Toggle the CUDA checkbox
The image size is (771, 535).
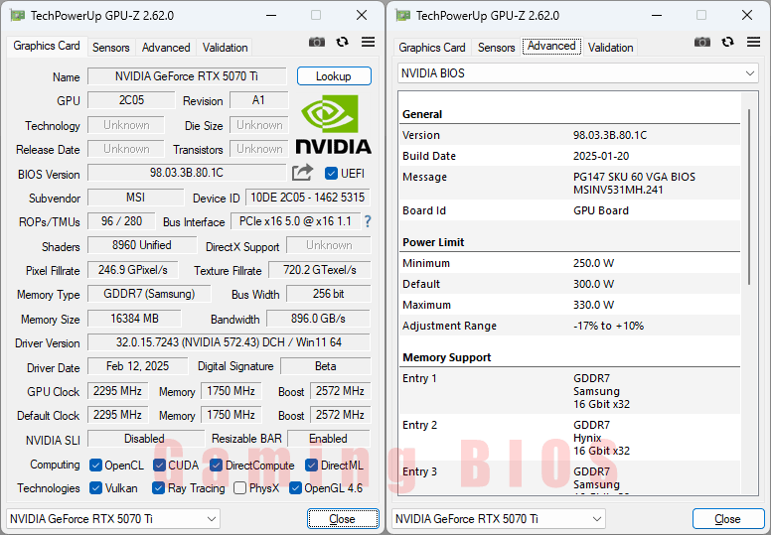pyautogui.click(x=159, y=465)
